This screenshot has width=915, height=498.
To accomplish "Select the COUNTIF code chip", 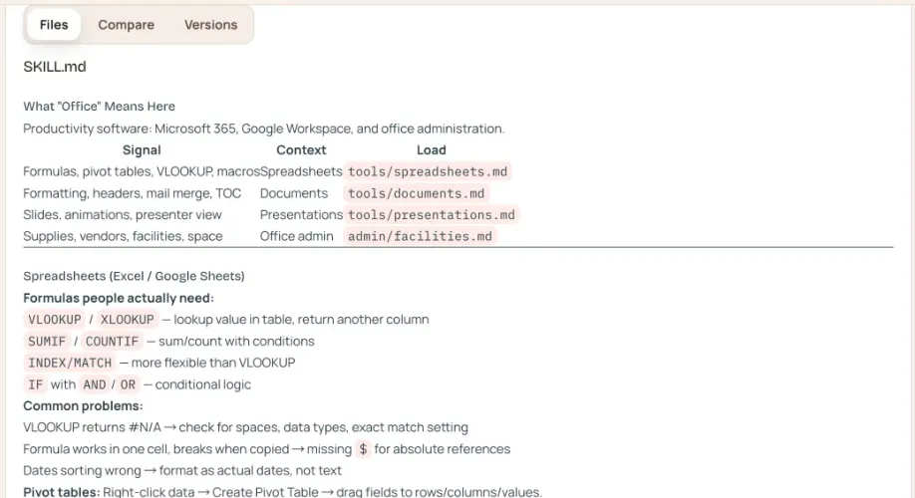I will (113, 342).
